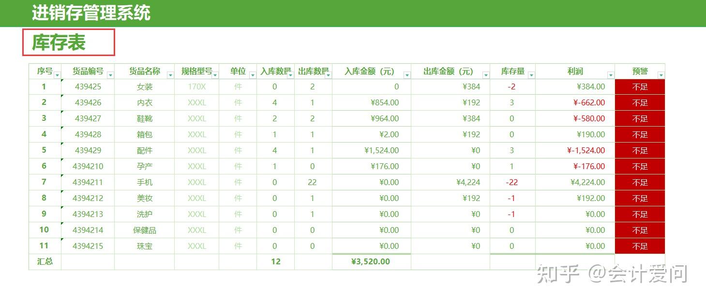
Task: Select the ¥-580.00 profit cell
Action: [x=575, y=118]
